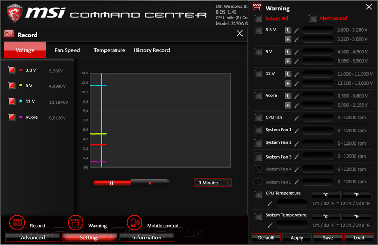Pause the voltage recording
378x245 pixels.
pos(112,183)
